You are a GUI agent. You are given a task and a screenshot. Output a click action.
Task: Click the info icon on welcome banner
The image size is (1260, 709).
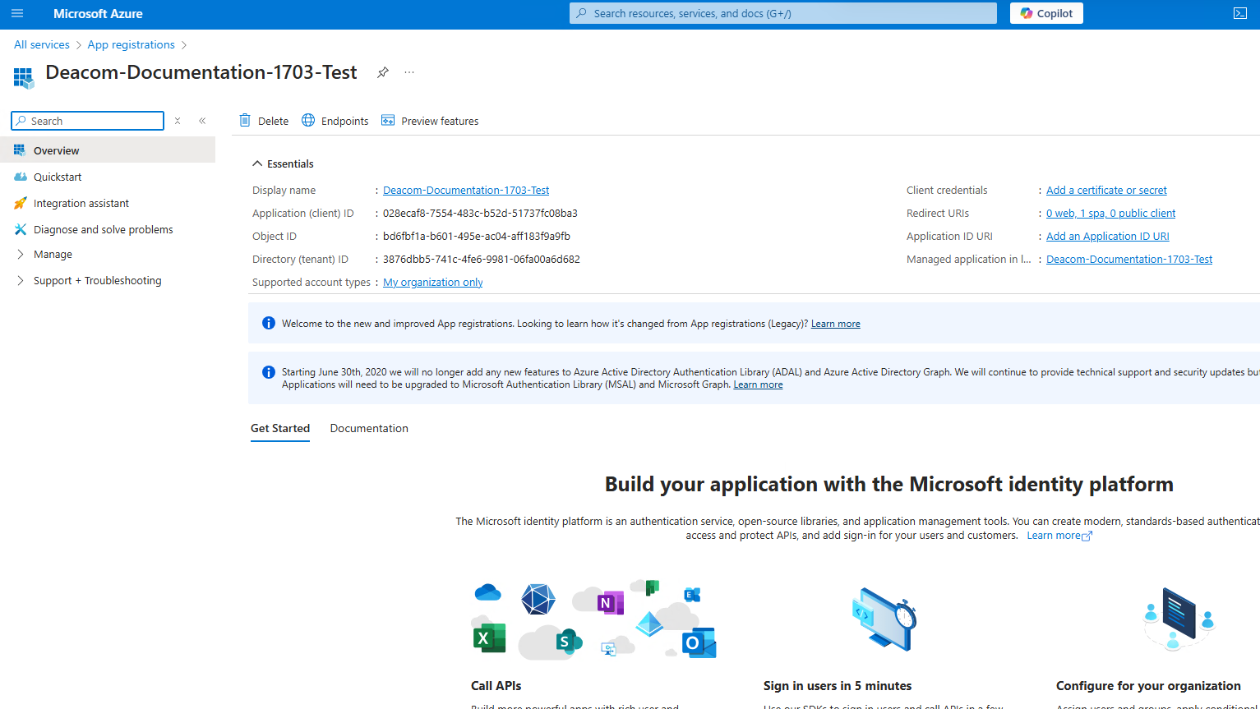[x=268, y=323]
